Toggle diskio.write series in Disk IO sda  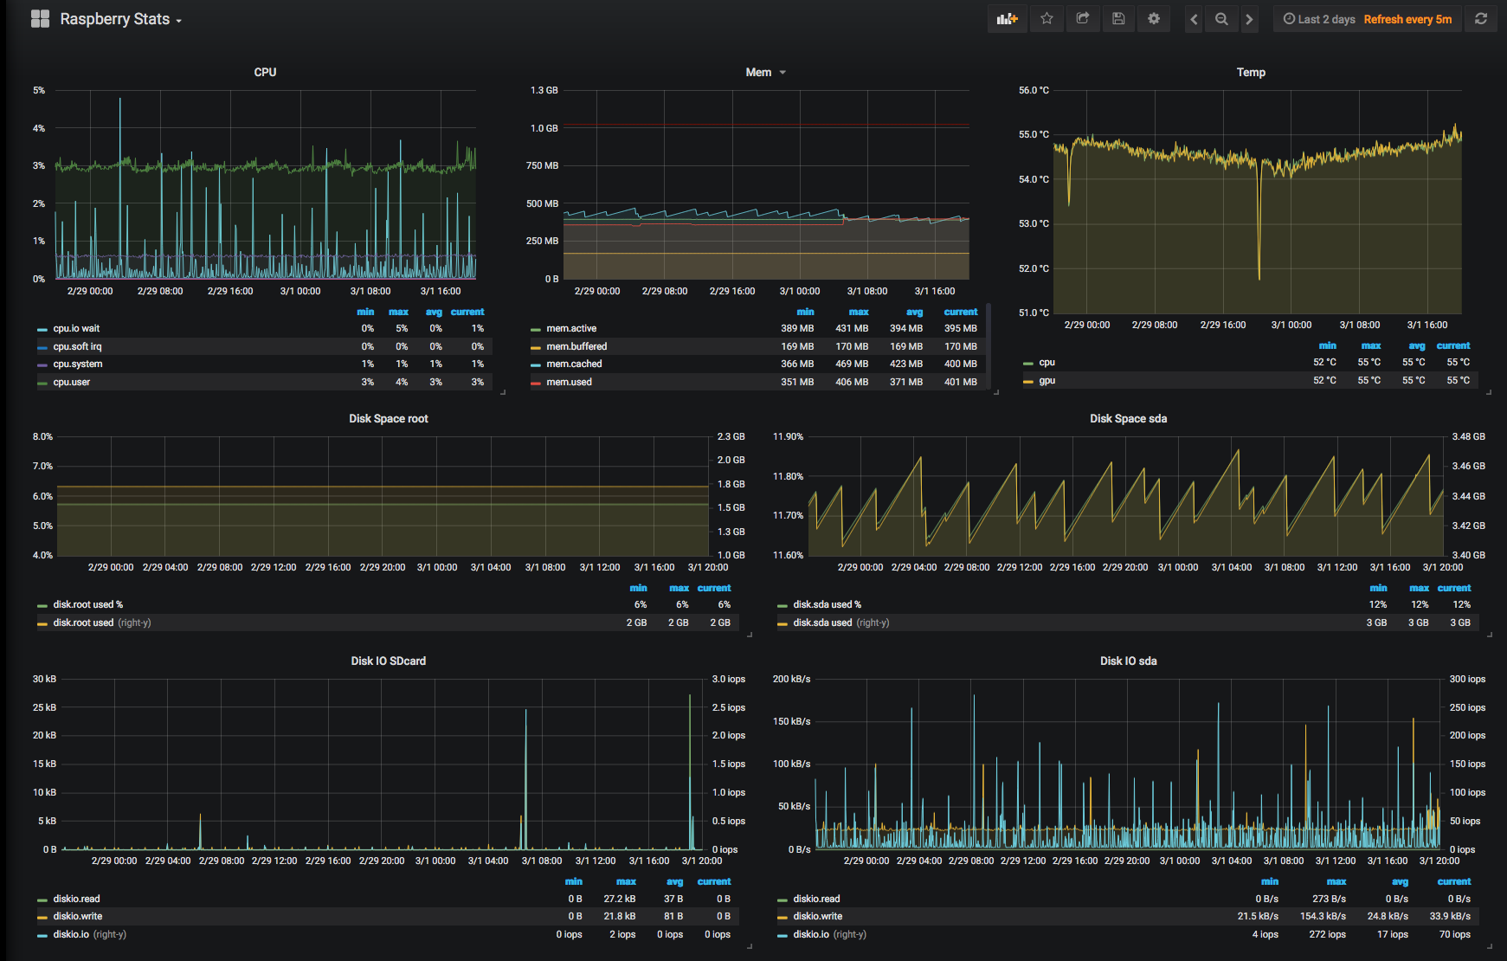(818, 917)
